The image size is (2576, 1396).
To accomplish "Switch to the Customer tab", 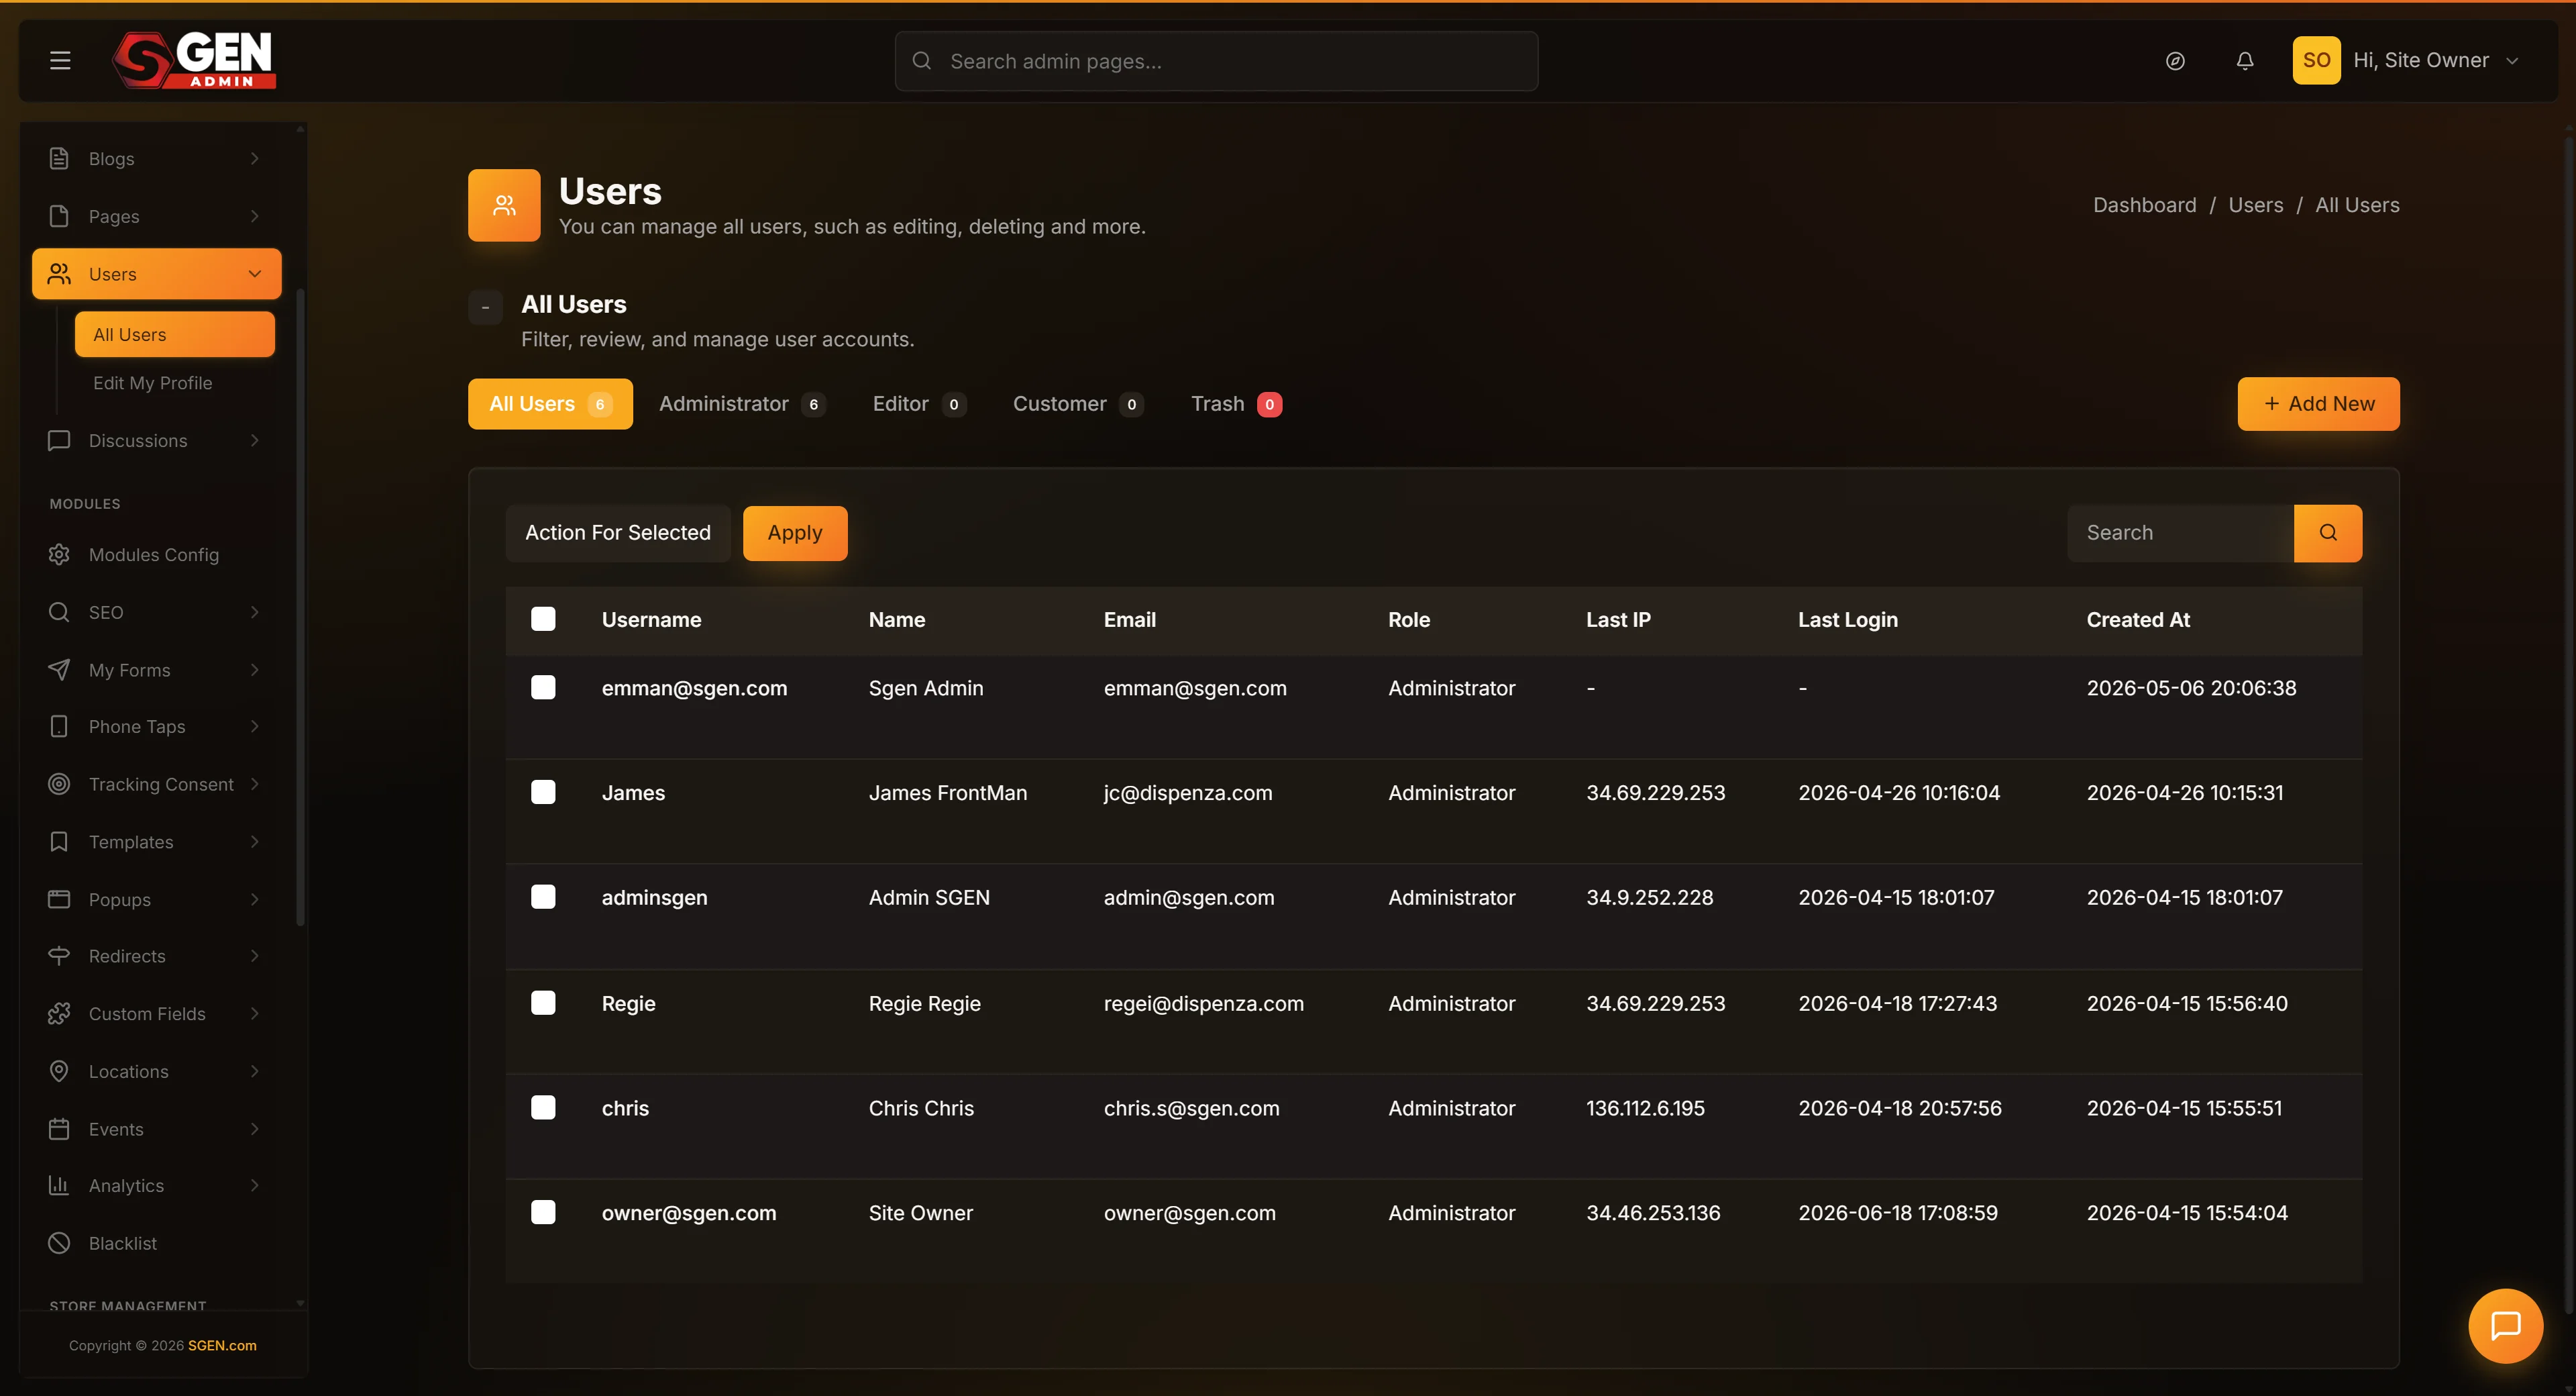I will coord(1078,404).
